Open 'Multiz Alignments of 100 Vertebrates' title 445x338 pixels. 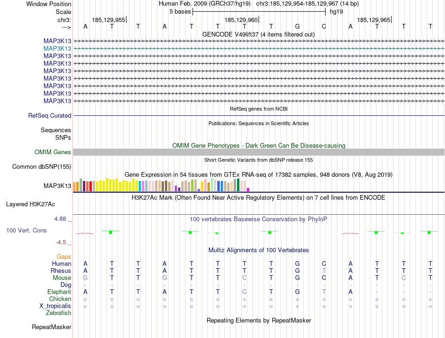(259, 250)
